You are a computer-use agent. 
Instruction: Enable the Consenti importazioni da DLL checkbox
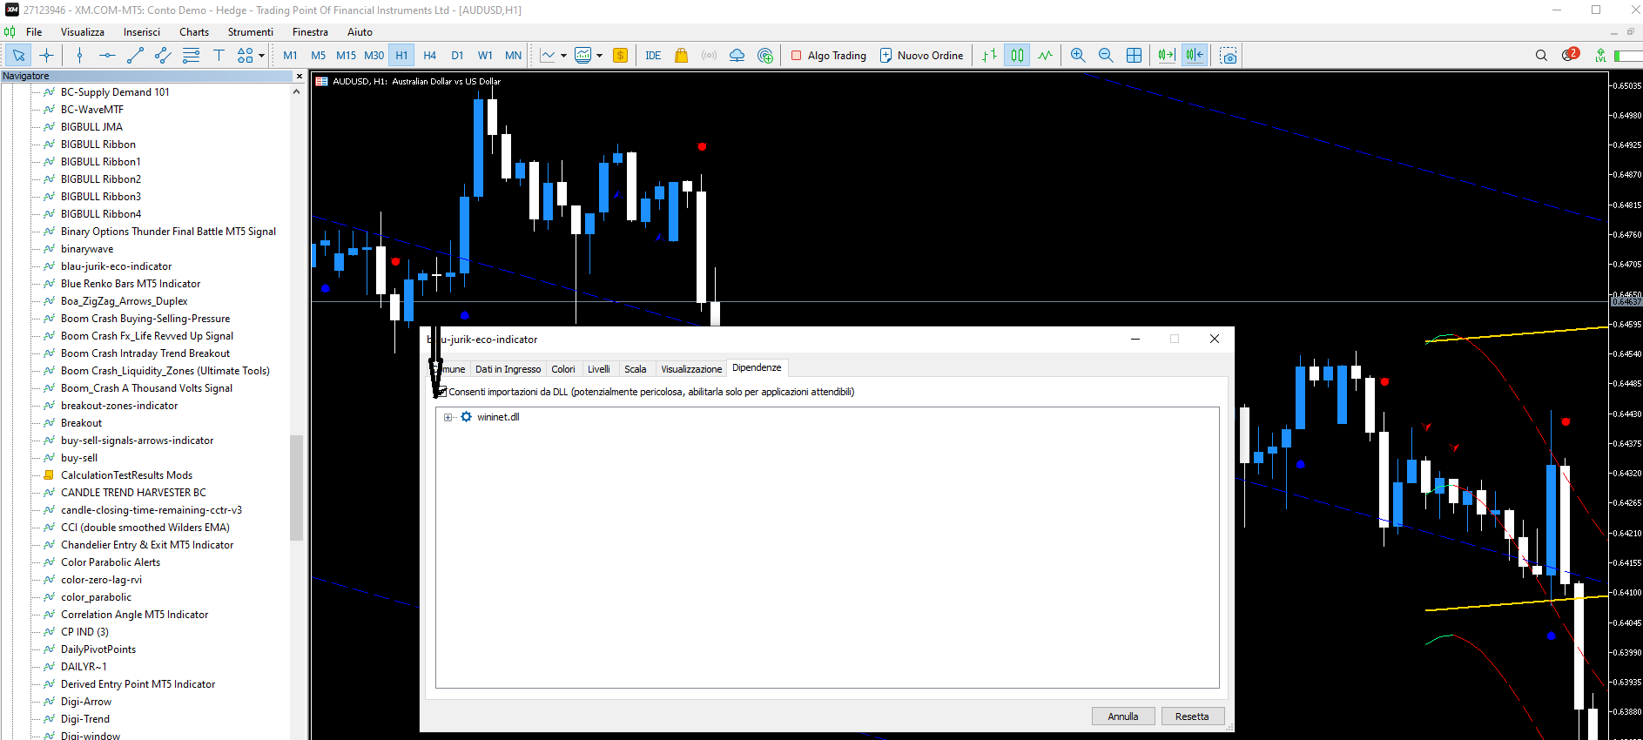tap(441, 392)
